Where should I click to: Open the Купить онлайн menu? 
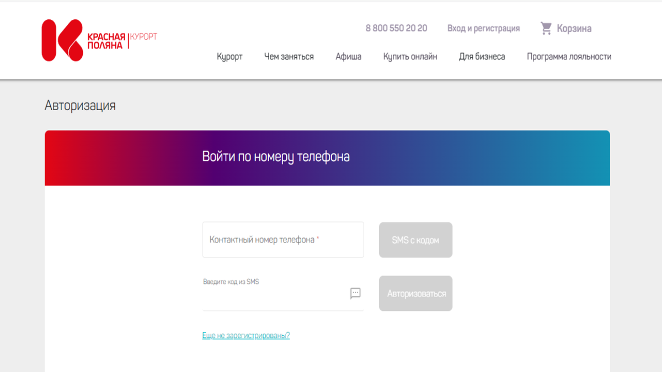pos(410,56)
